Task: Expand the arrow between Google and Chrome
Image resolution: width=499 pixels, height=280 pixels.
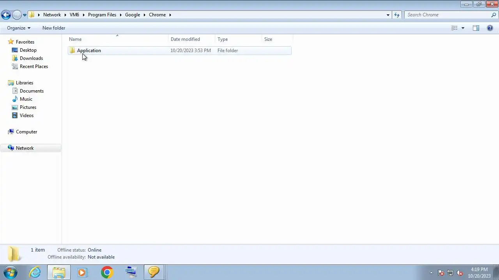Action: tap(145, 15)
